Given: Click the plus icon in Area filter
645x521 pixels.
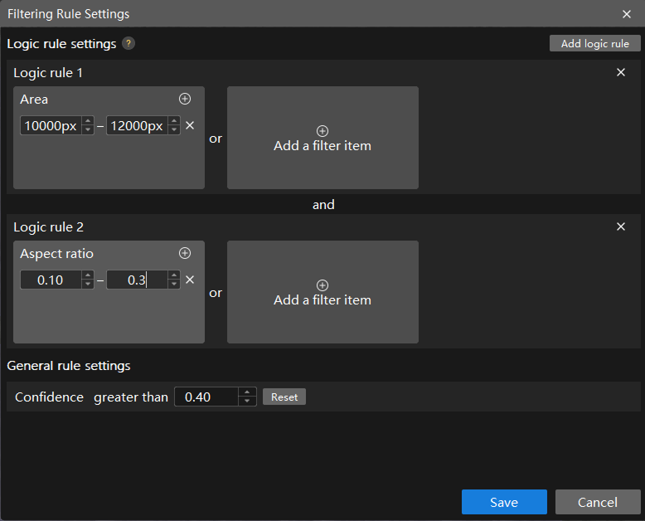Looking at the screenshot, I should point(185,99).
